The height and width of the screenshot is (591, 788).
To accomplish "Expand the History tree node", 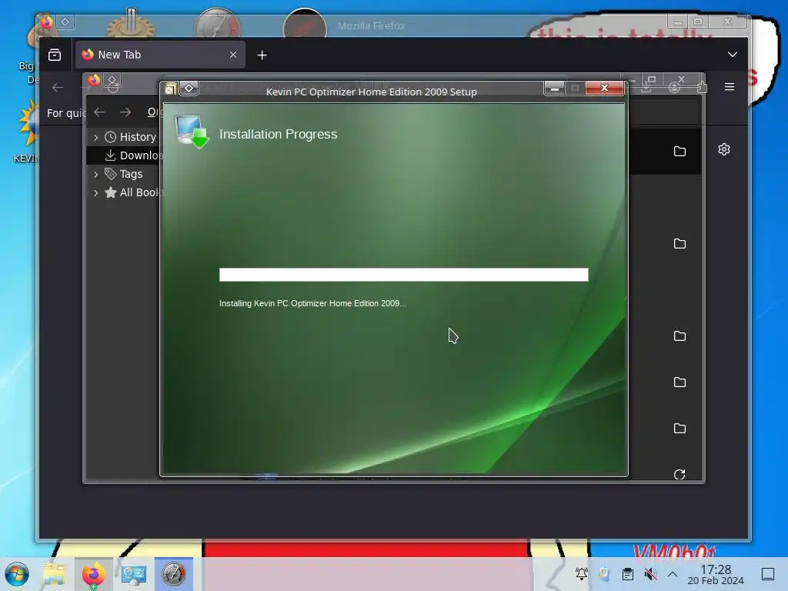I will click(x=95, y=137).
